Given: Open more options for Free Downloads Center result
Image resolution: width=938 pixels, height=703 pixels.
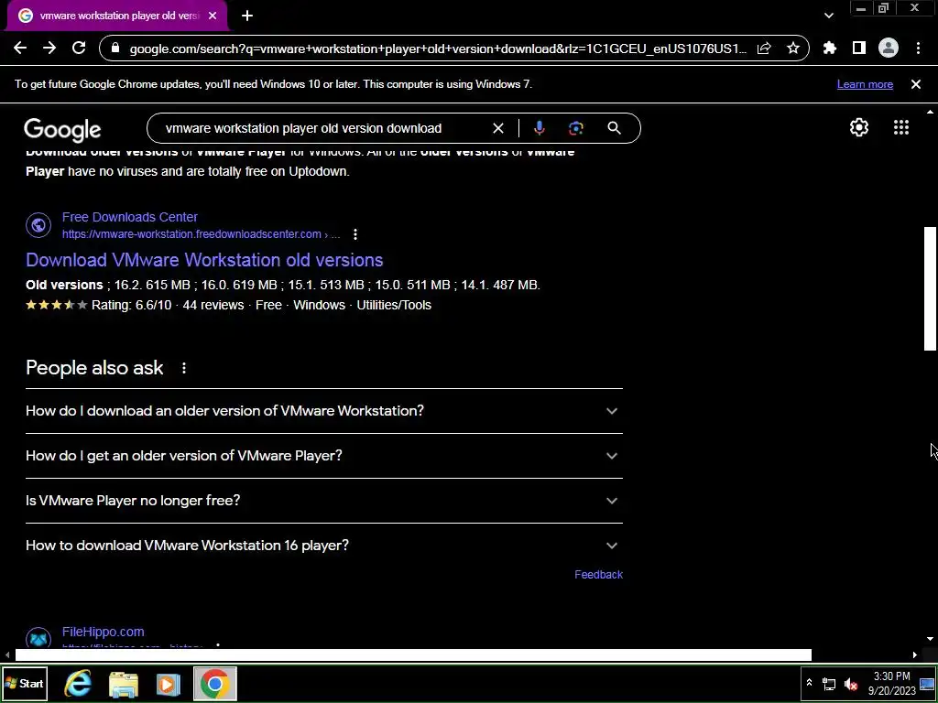Looking at the screenshot, I should (355, 234).
